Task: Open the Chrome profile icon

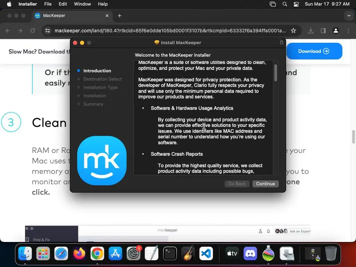Action: click(x=336, y=31)
